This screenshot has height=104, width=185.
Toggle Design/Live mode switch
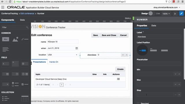coord(151,14)
